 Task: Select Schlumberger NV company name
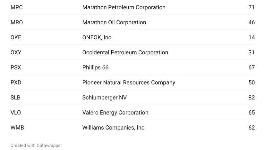(105, 98)
